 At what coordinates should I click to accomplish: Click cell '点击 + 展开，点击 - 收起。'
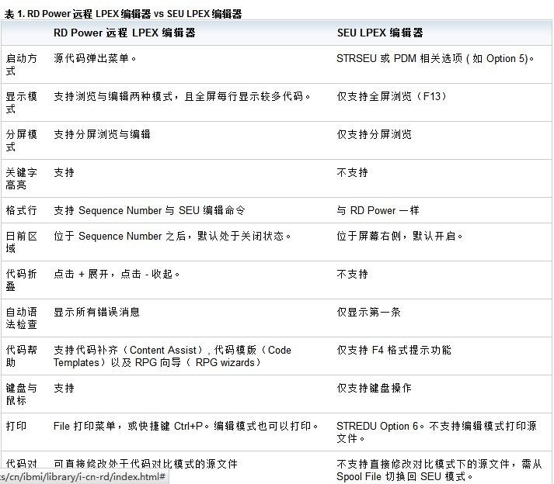pos(117,274)
